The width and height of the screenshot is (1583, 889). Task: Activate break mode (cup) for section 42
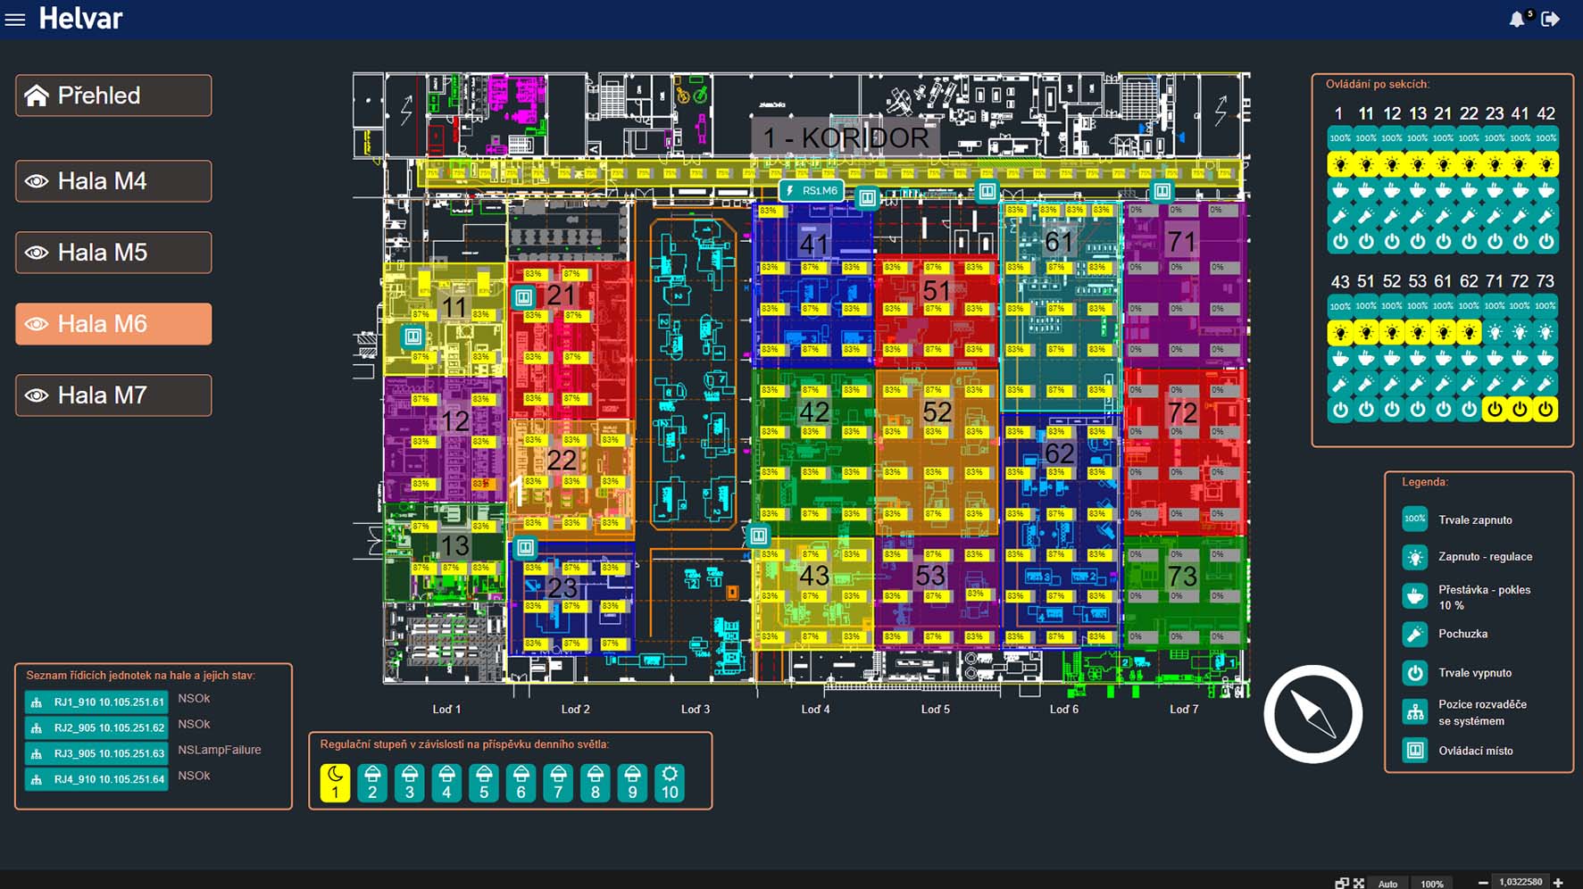tap(1546, 190)
